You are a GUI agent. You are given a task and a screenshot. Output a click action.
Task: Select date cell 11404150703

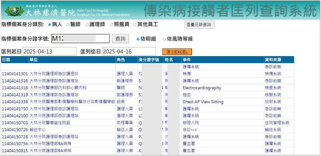coord(15,123)
